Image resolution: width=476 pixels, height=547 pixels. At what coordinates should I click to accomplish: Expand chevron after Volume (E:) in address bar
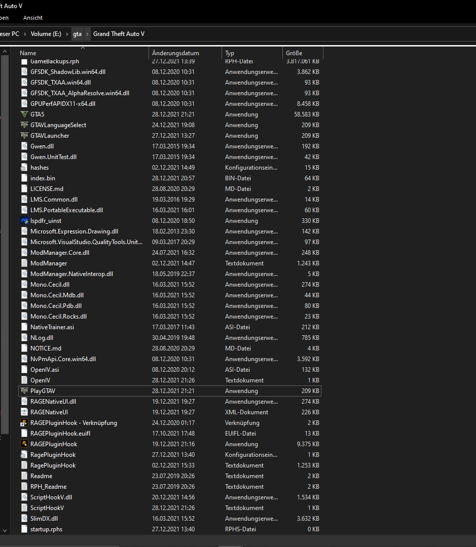click(x=67, y=34)
